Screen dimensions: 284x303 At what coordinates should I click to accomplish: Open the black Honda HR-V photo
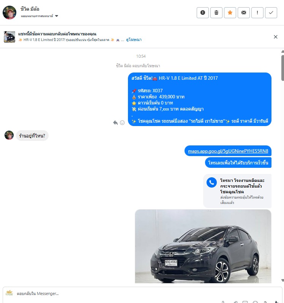pos(203,246)
